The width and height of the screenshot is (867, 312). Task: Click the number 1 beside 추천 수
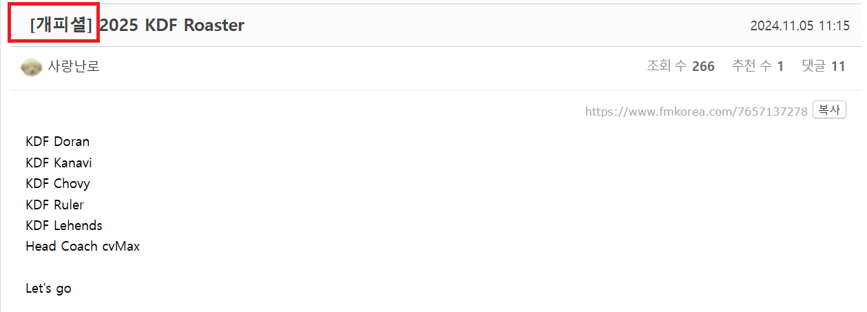780,67
